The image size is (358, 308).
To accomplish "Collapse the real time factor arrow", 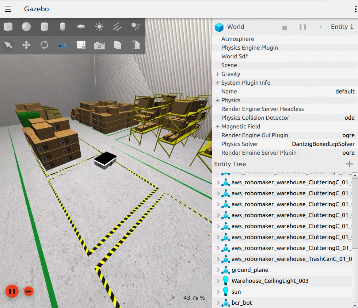I will 173,298.
